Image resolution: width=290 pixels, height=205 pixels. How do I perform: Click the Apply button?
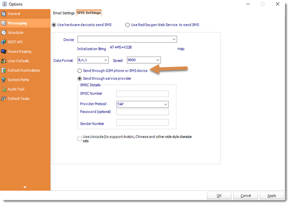click(272, 196)
